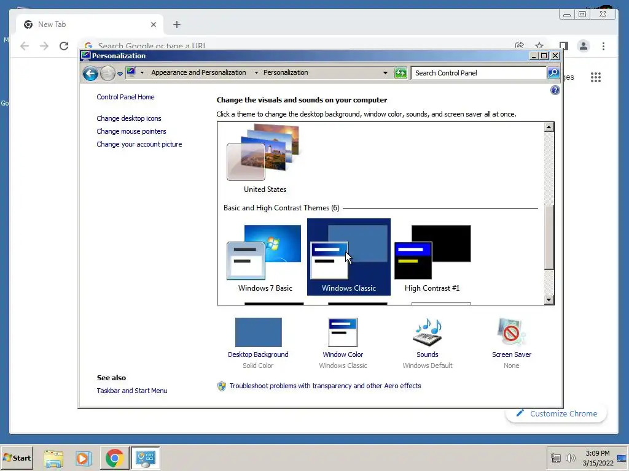629x471 pixels.
Task: Select the New Tab tab in Chrome
Action: (x=90, y=25)
